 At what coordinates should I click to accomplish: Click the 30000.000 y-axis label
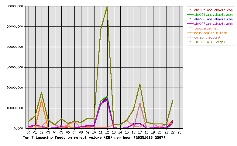pos(15,67)
